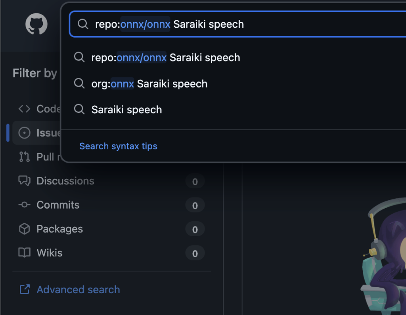Select the org:onnx Saraiki speech suggestion
This screenshot has width=406, height=315.
tap(149, 84)
